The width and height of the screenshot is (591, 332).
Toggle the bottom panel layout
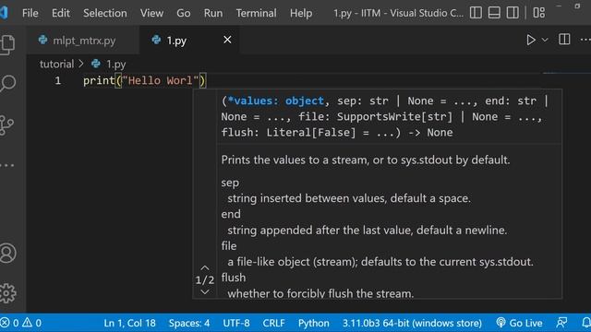[494, 13]
